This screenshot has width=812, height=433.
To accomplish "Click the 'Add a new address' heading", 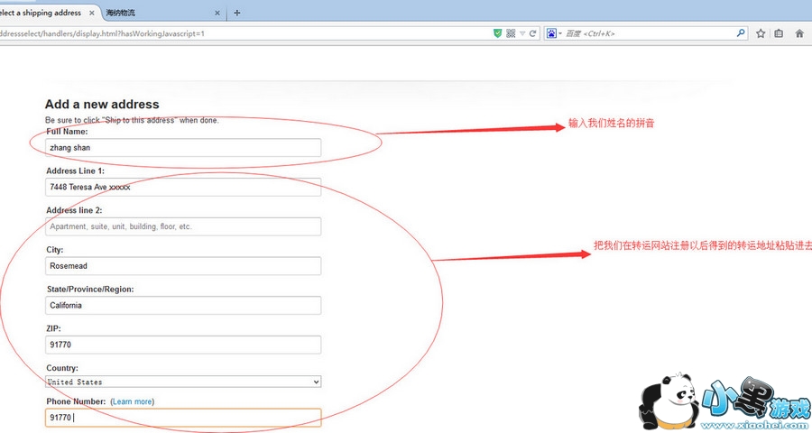I will (x=102, y=104).
